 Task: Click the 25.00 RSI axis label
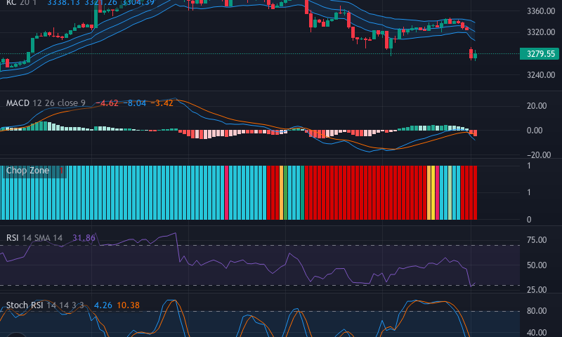coord(537,290)
